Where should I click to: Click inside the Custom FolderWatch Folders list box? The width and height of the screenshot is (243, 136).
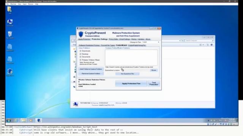(131, 57)
